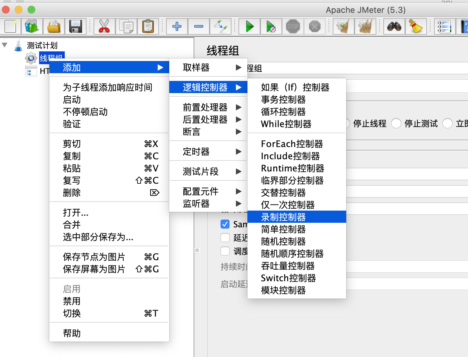The height and width of the screenshot is (357, 468).
Task: Choose 如果（If）控制器 menu entry
Action: point(297,87)
